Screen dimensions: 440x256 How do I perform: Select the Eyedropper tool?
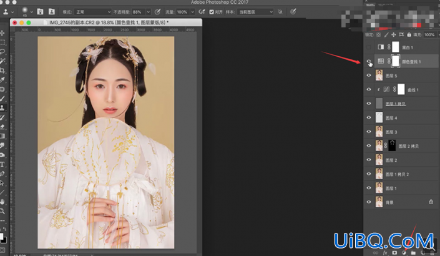2,80
